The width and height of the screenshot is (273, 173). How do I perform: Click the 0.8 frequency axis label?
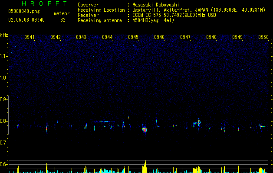pyautogui.click(x=3, y=121)
